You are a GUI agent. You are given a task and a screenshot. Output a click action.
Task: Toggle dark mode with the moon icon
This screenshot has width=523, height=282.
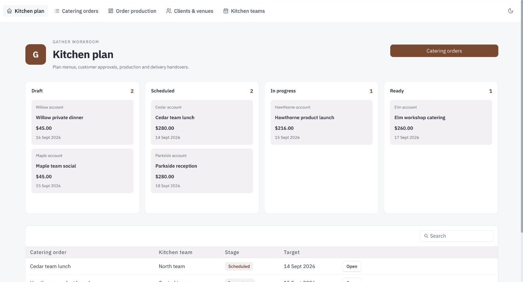point(510,11)
